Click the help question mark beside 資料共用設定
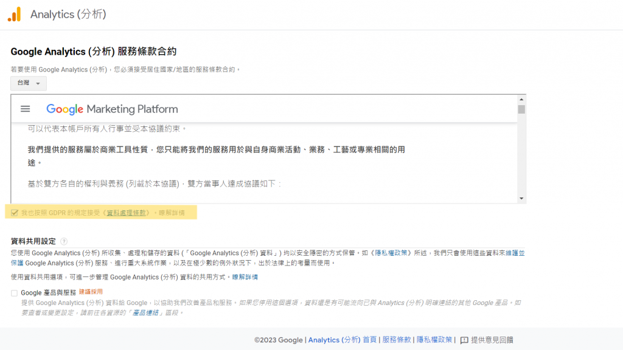 pyautogui.click(x=64, y=241)
